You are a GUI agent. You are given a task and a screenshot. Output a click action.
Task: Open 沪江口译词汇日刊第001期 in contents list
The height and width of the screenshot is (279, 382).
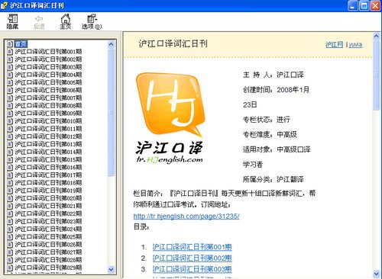[48, 52]
